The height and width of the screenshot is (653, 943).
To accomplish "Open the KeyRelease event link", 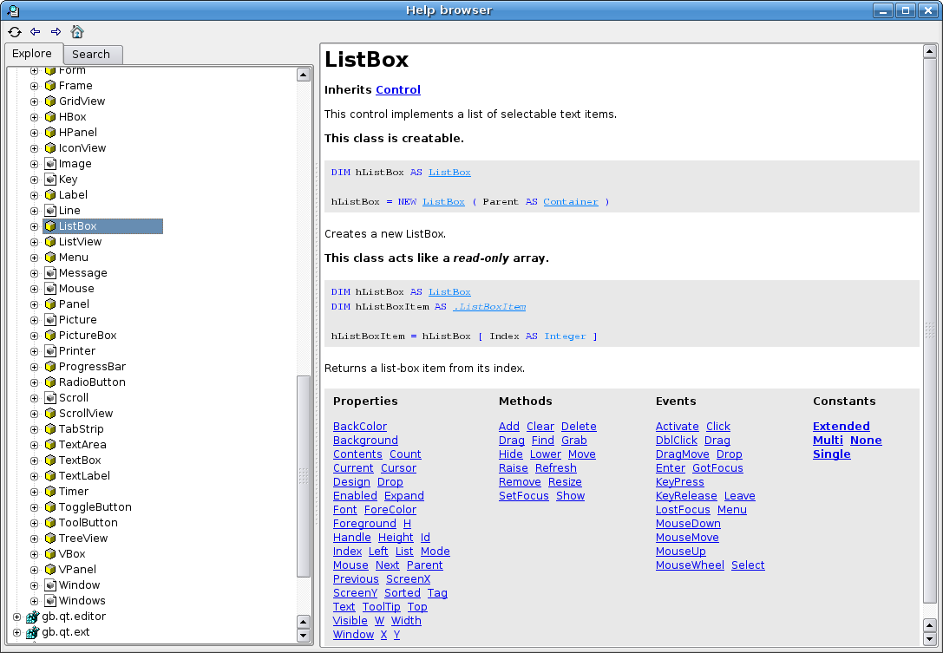I will [686, 496].
